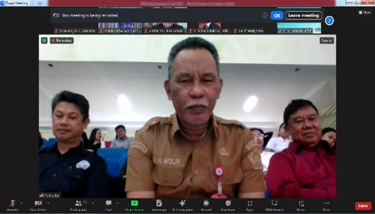The height and width of the screenshot is (214, 375).
Task: Open the View layout menu
Action: point(364,12)
